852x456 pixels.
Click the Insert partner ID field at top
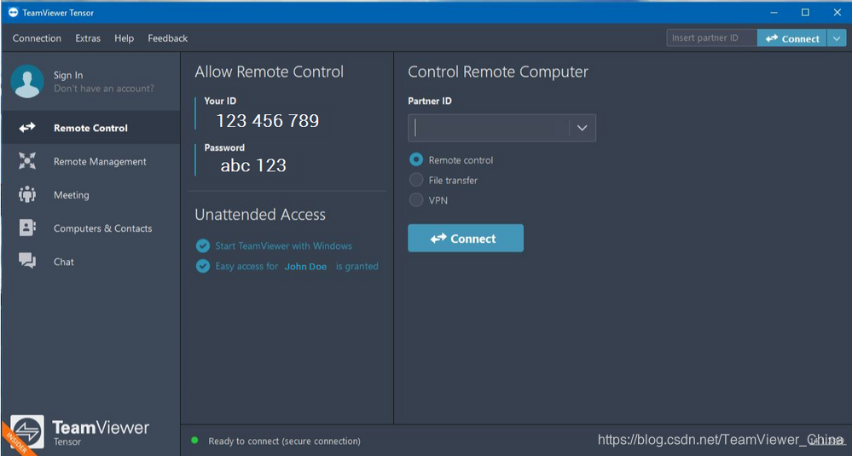(x=712, y=38)
